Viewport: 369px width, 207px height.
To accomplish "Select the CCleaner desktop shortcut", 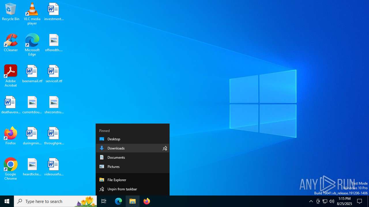I will click(11, 43).
